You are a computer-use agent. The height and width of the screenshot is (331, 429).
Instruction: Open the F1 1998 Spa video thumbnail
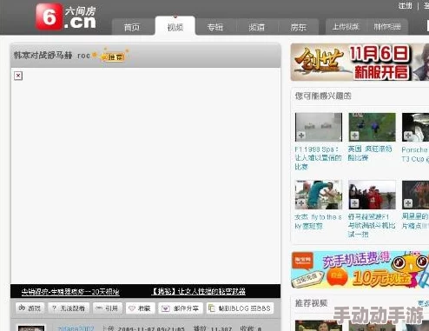tap(319, 127)
